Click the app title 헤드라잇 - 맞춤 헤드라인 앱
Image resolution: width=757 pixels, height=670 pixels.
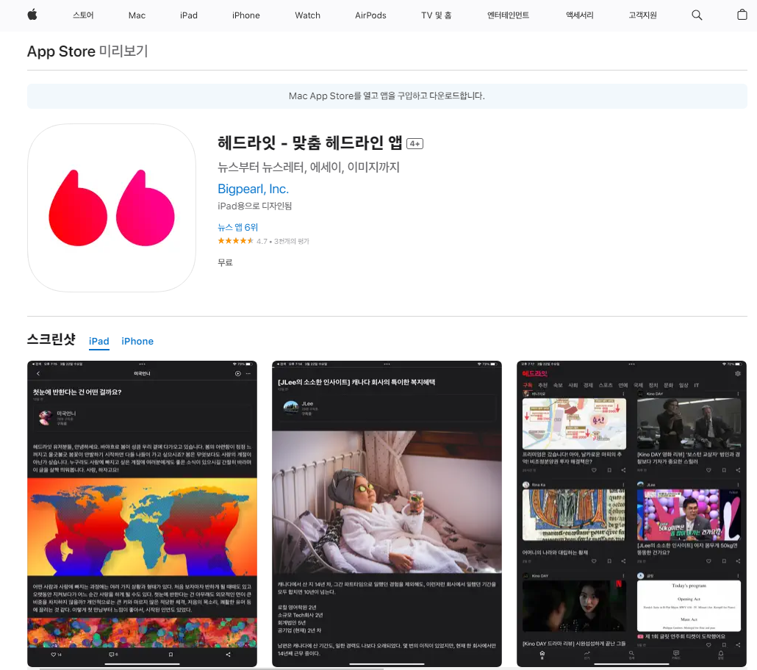click(310, 143)
